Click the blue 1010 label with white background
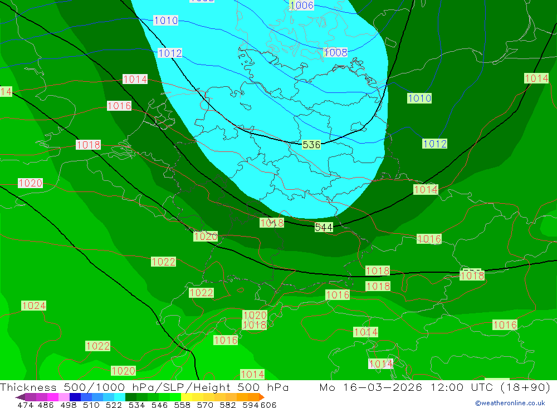557x408 pixels. tap(166, 20)
